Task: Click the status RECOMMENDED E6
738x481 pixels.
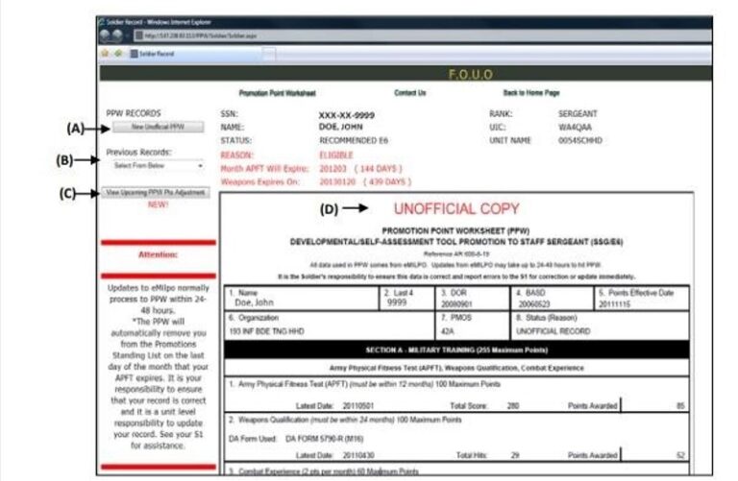Action: (354, 140)
